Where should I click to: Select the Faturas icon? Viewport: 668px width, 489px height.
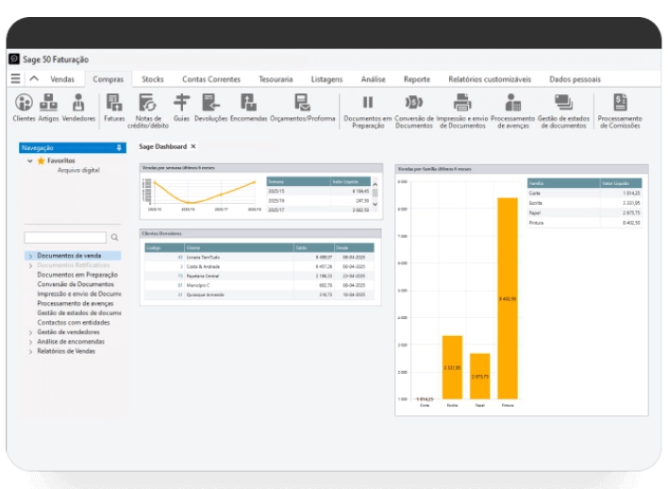114,103
